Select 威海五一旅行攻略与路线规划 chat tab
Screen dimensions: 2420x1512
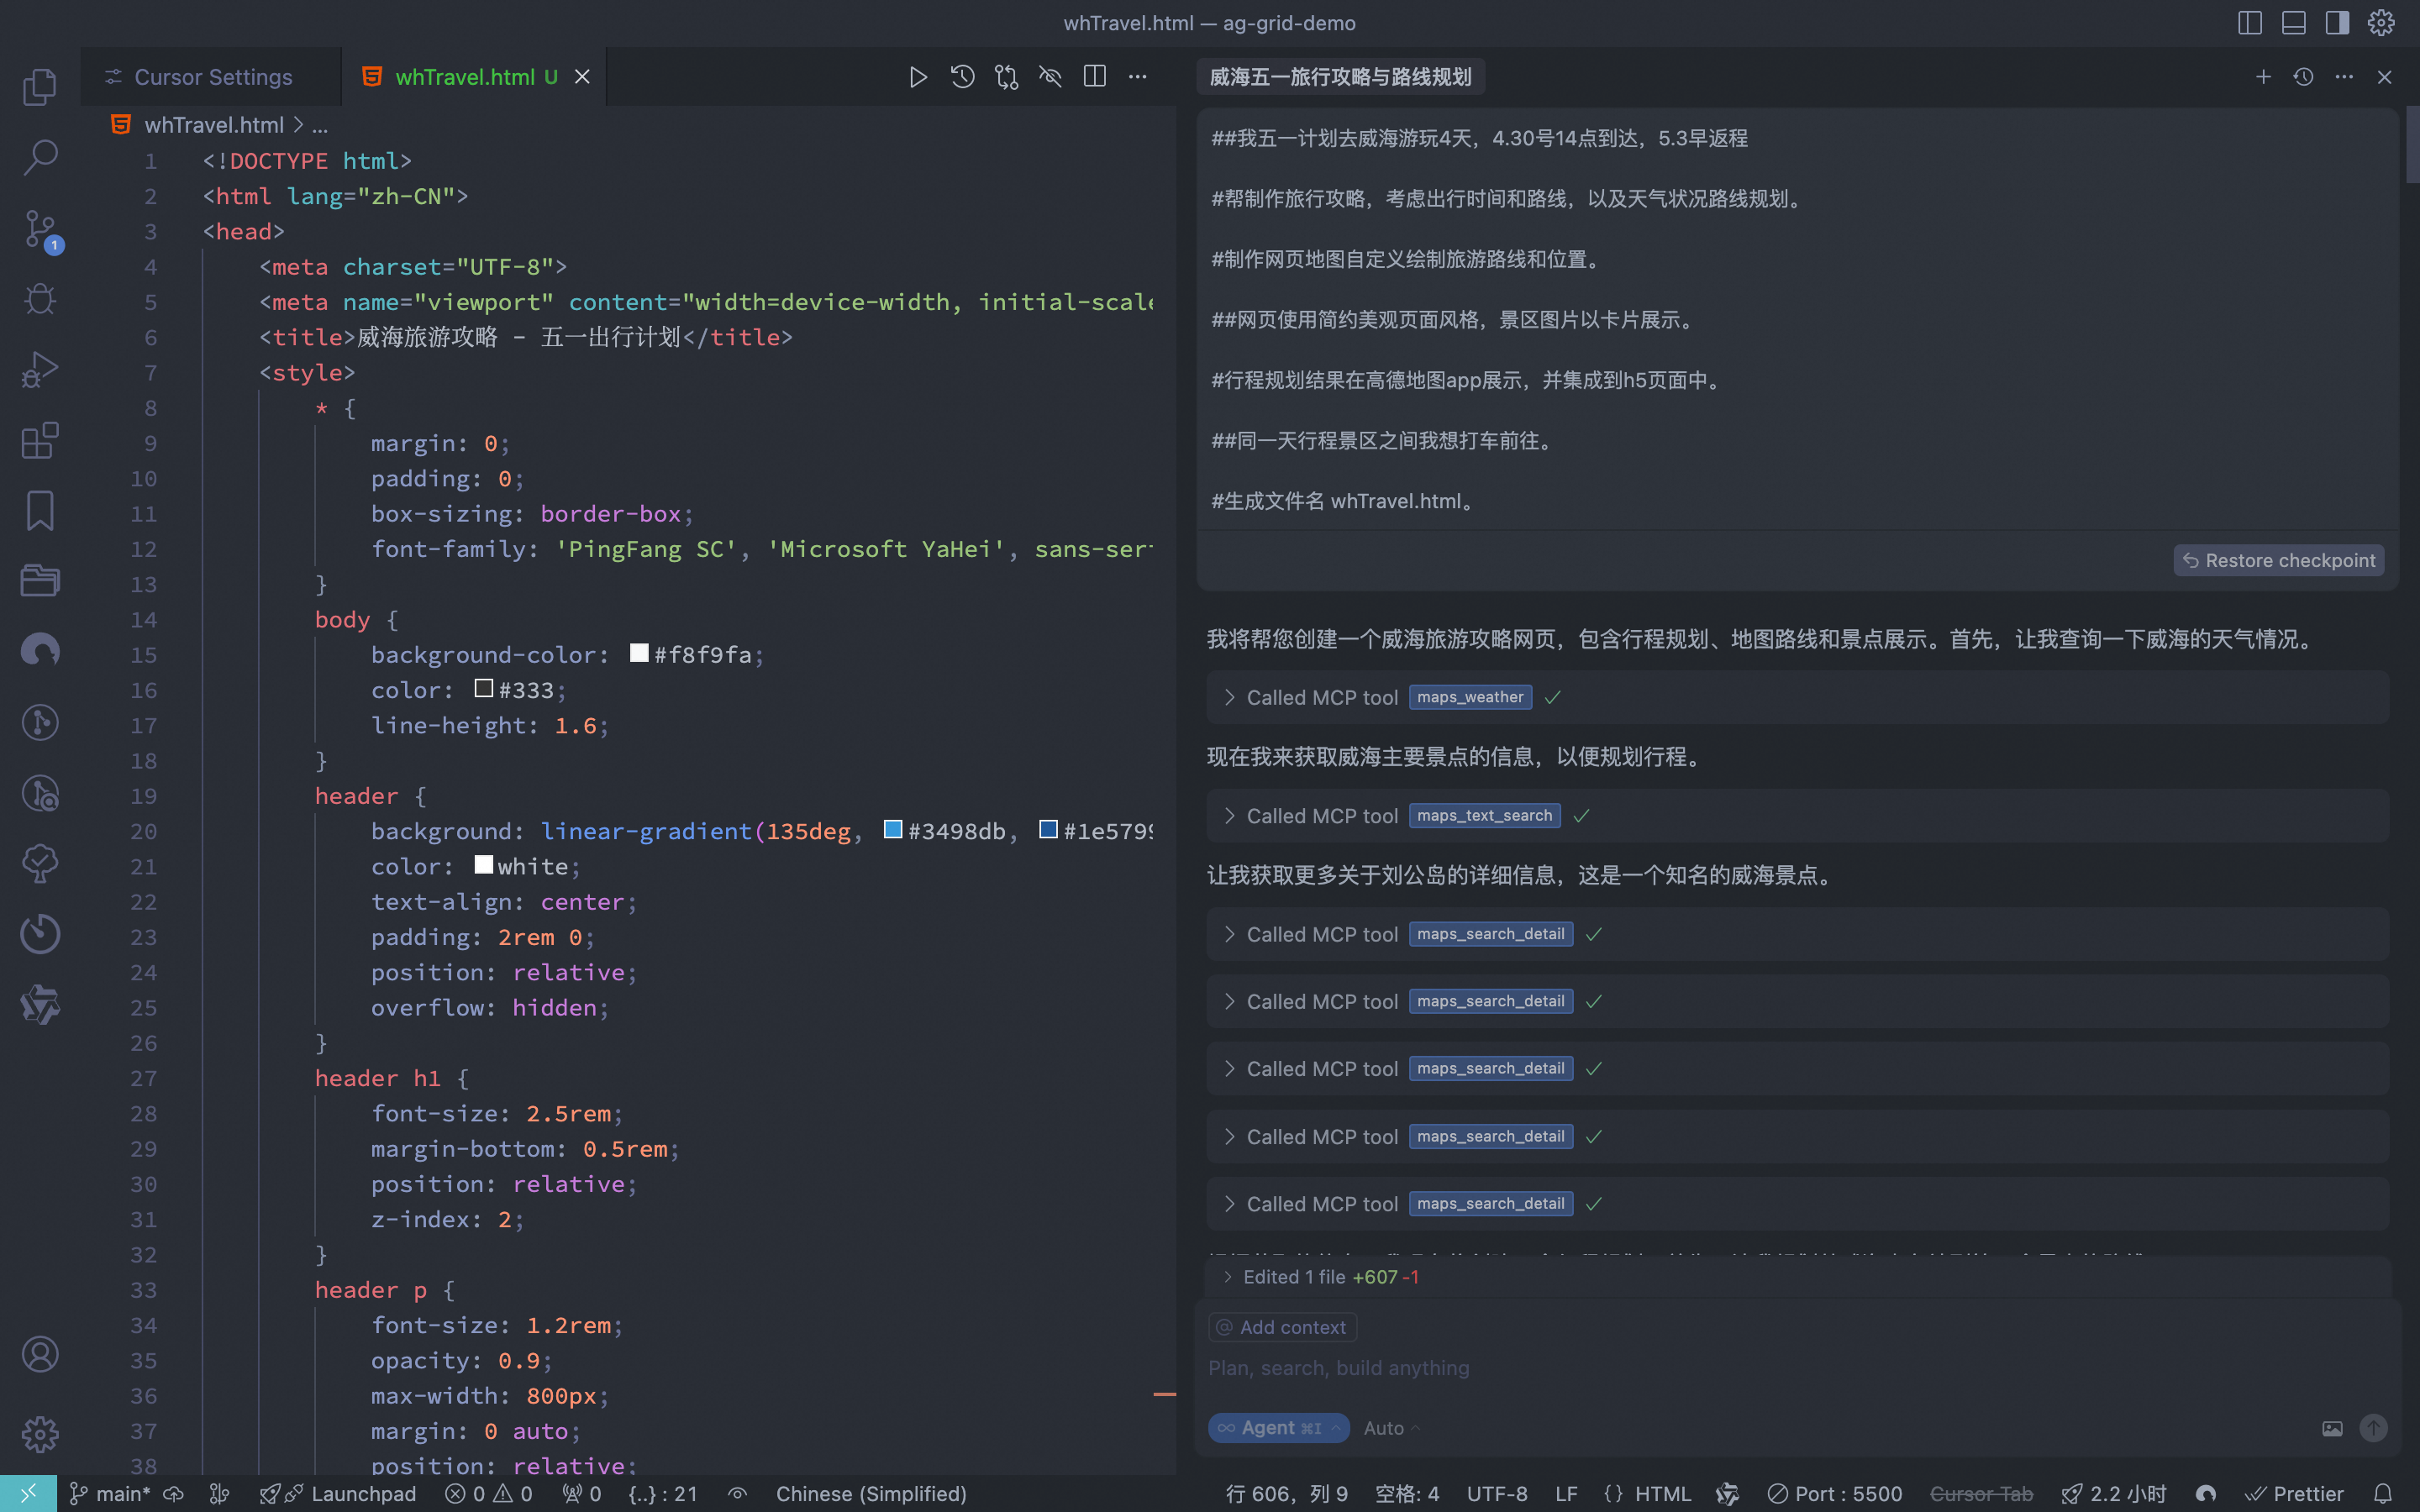click(x=1340, y=77)
